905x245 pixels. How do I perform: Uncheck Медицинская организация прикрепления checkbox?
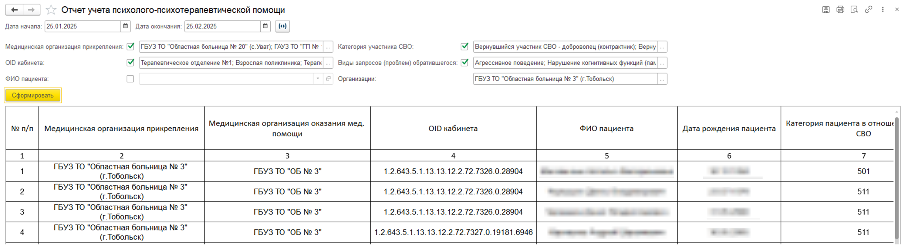130,47
